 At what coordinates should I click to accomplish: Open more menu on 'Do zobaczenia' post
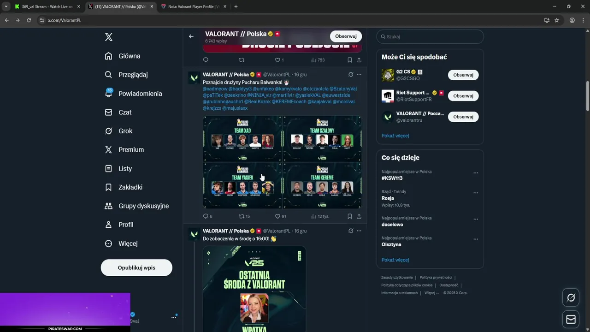(x=359, y=231)
